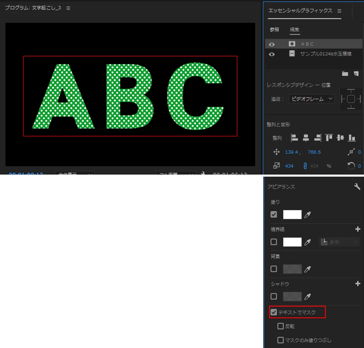Click the position move icon
The width and height of the screenshot is (364, 348).
(276, 152)
